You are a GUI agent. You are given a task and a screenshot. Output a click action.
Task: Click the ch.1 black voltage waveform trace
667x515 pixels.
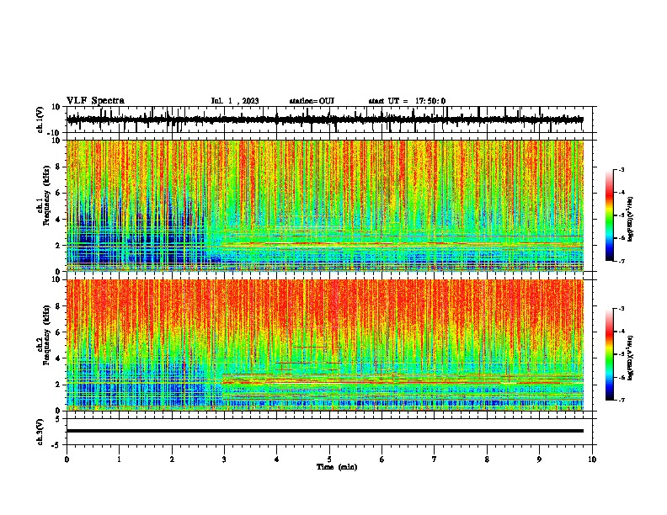[x=325, y=119]
